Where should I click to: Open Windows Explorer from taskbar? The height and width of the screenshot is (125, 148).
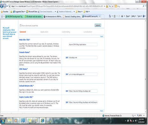[10, 121]
